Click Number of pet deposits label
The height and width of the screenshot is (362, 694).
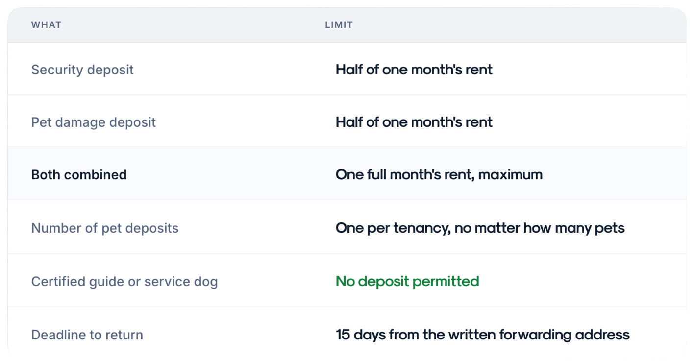click(105, 228)
